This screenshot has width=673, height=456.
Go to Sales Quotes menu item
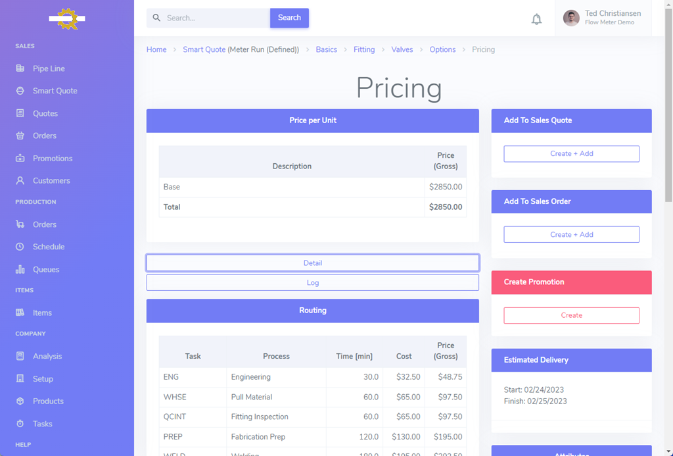coord(45,114)
